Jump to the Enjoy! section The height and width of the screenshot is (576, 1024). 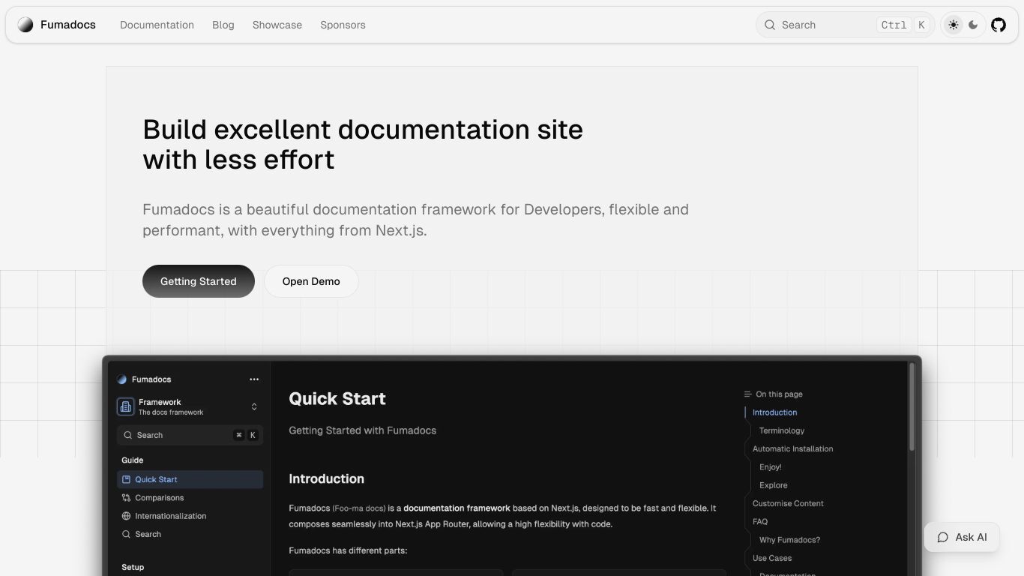click(x=770, y=467)
